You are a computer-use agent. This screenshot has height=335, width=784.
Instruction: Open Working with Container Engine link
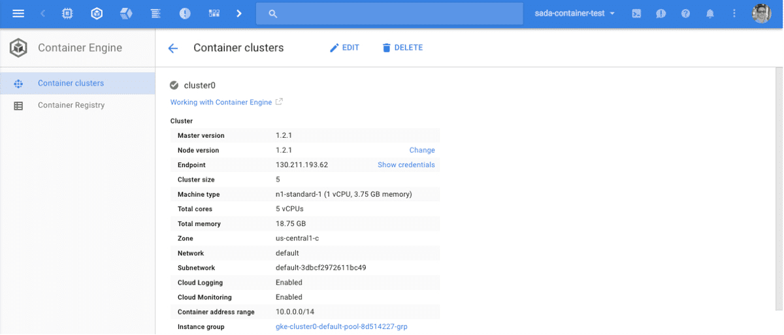[221, 103]
